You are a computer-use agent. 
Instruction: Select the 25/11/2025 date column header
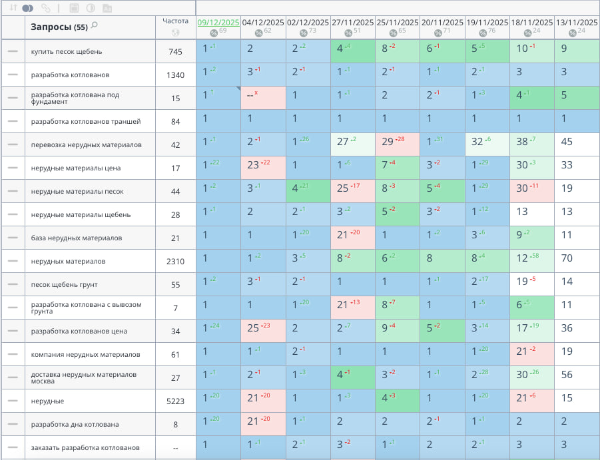tap(397, 22)
